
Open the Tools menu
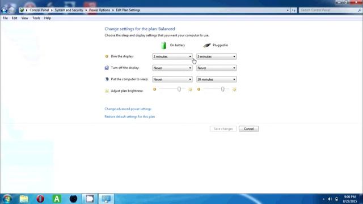[36, 18]
